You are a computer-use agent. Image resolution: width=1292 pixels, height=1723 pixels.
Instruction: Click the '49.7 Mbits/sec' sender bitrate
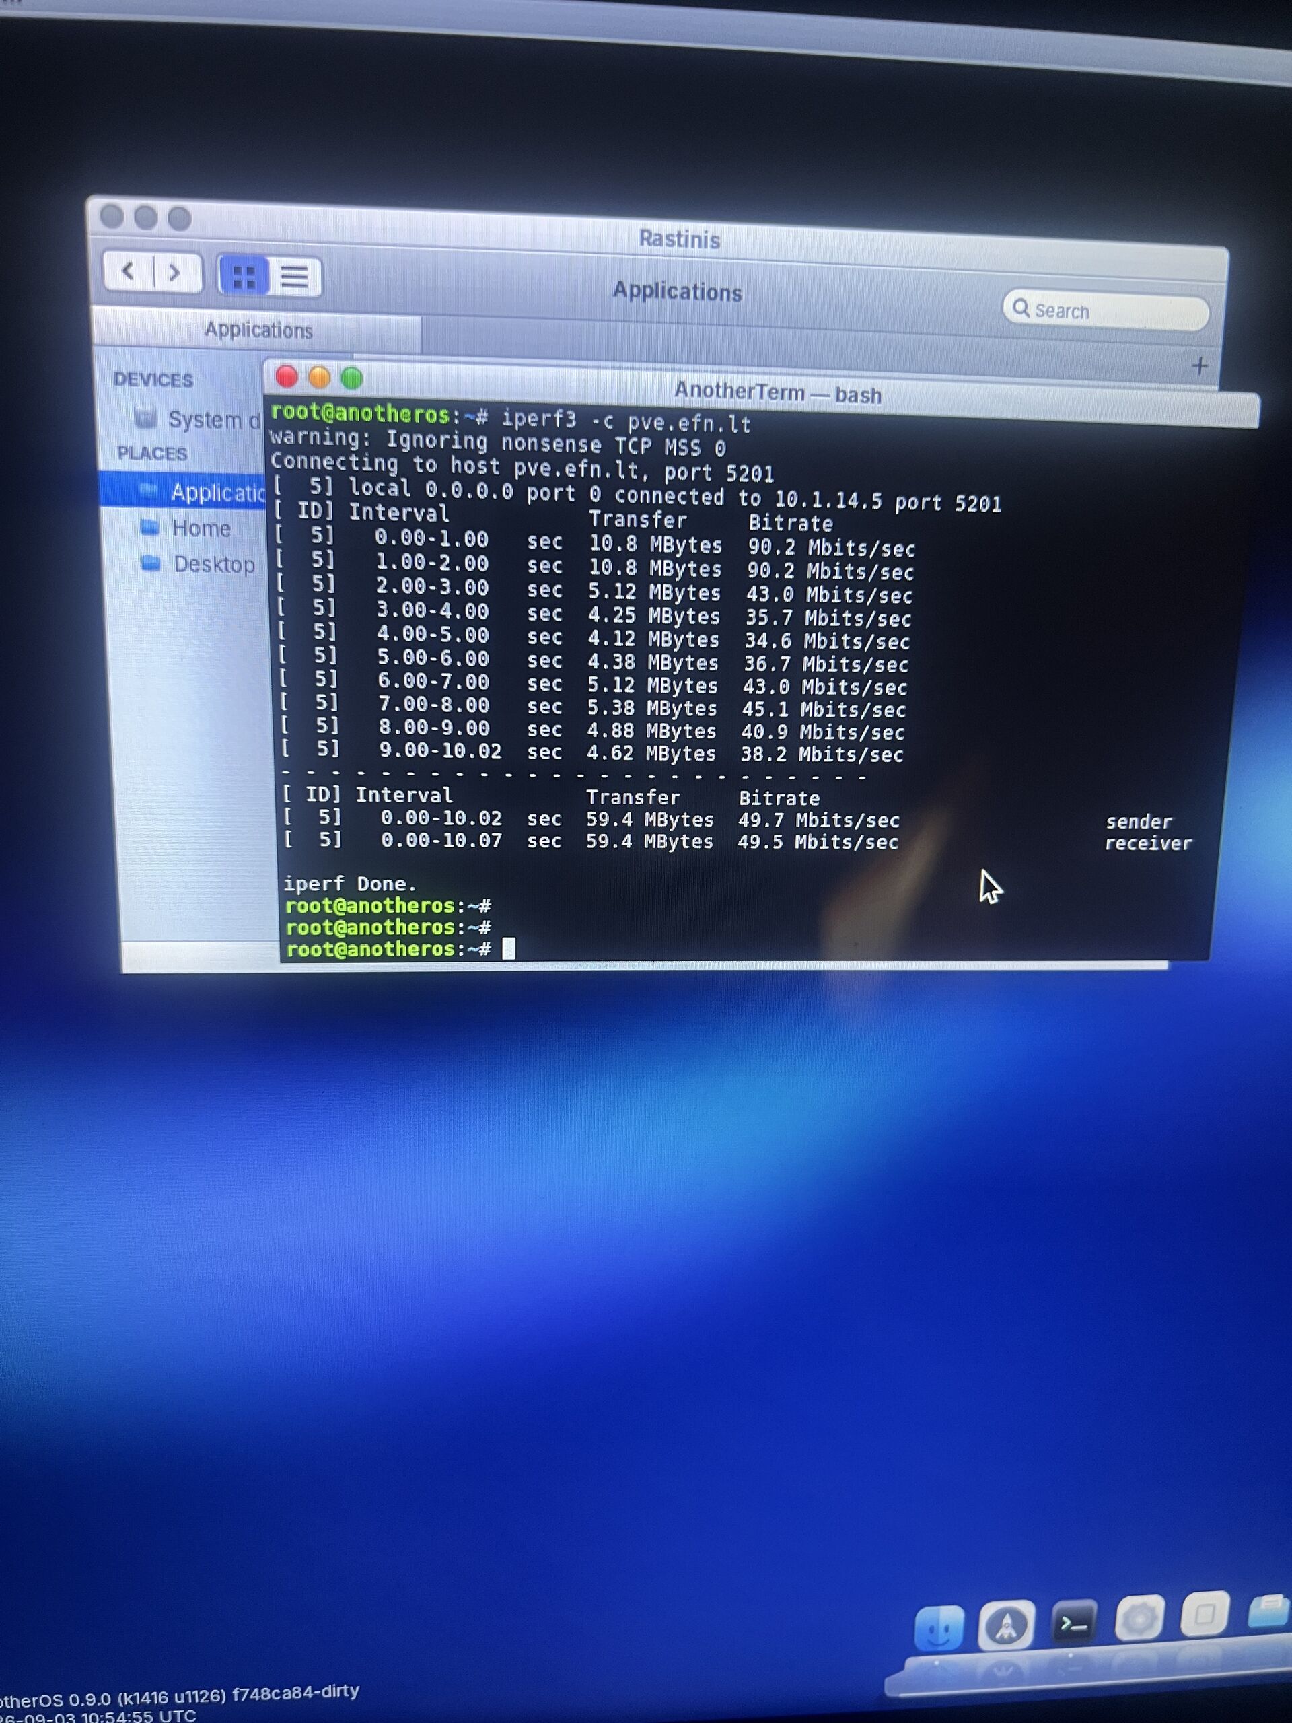click(818, 820)
